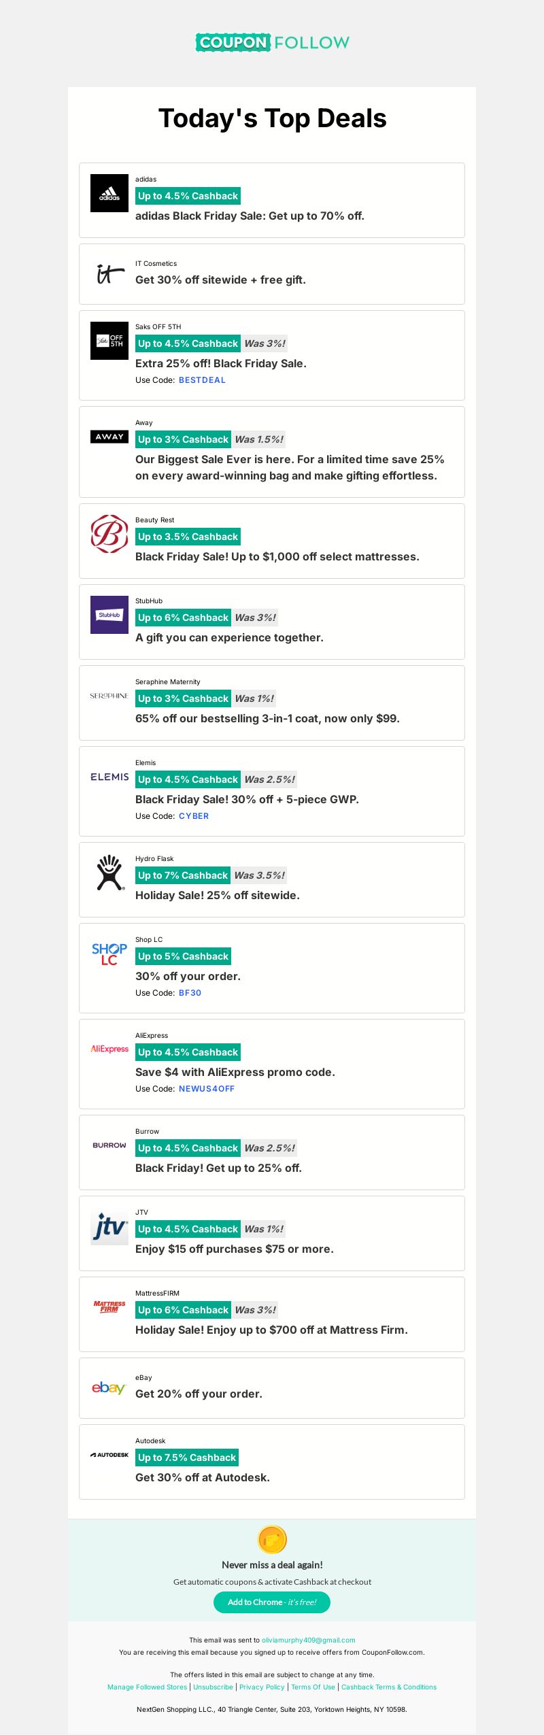Image resolution: width=544 pixels, height=1735 pixels.
Task: Click the gold coin pointing icon
Action: point(272,1539)
